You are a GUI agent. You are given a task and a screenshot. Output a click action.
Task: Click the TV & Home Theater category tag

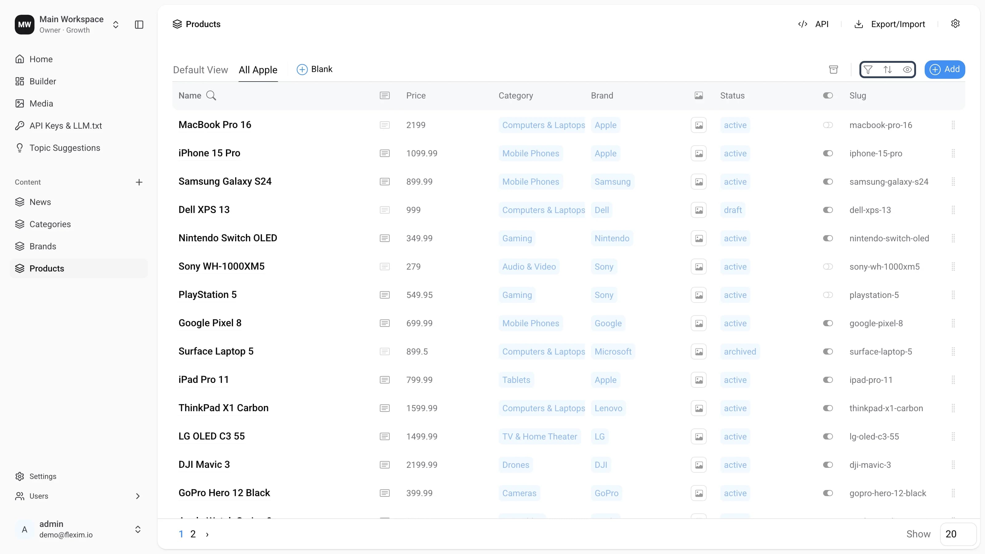[540, 436]
